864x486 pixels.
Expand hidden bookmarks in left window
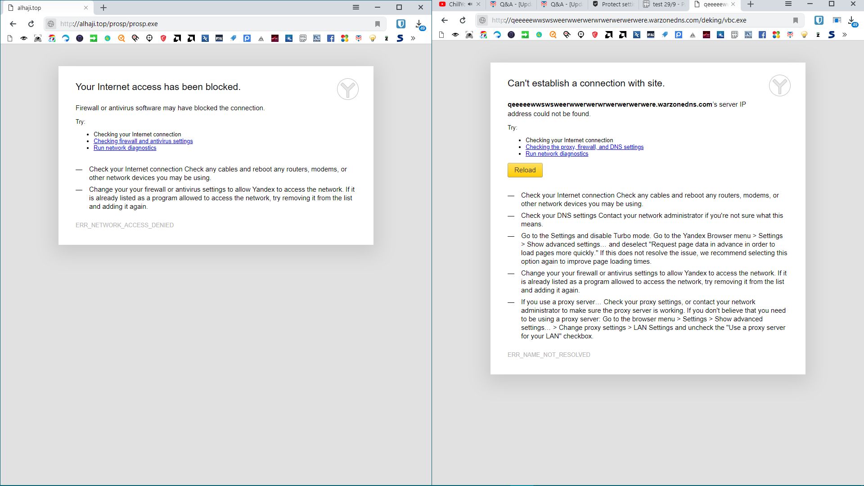413,39
